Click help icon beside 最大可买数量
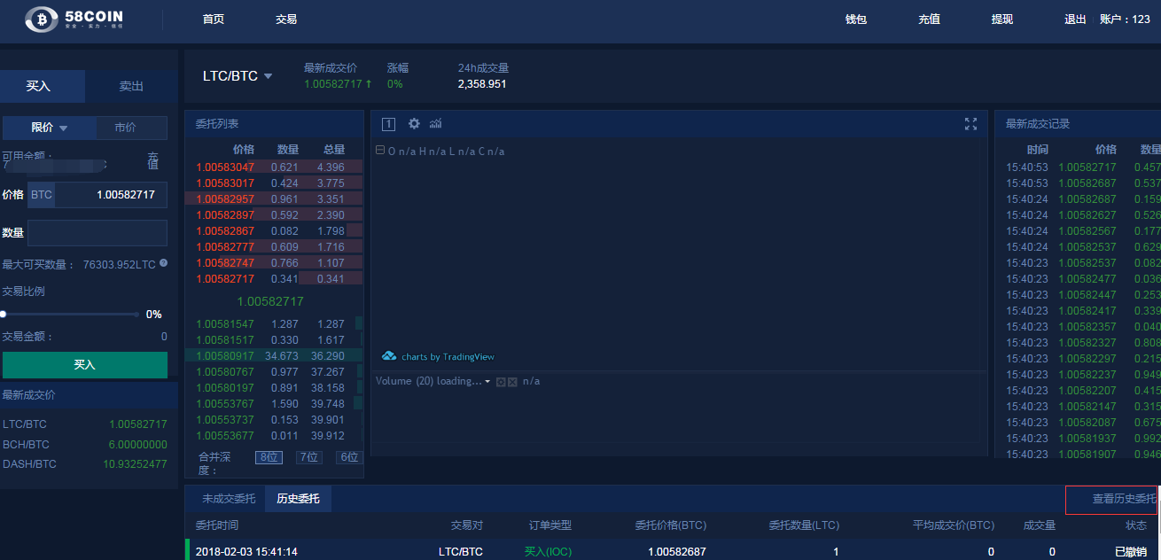1161x560 pixels. (163, 263)
